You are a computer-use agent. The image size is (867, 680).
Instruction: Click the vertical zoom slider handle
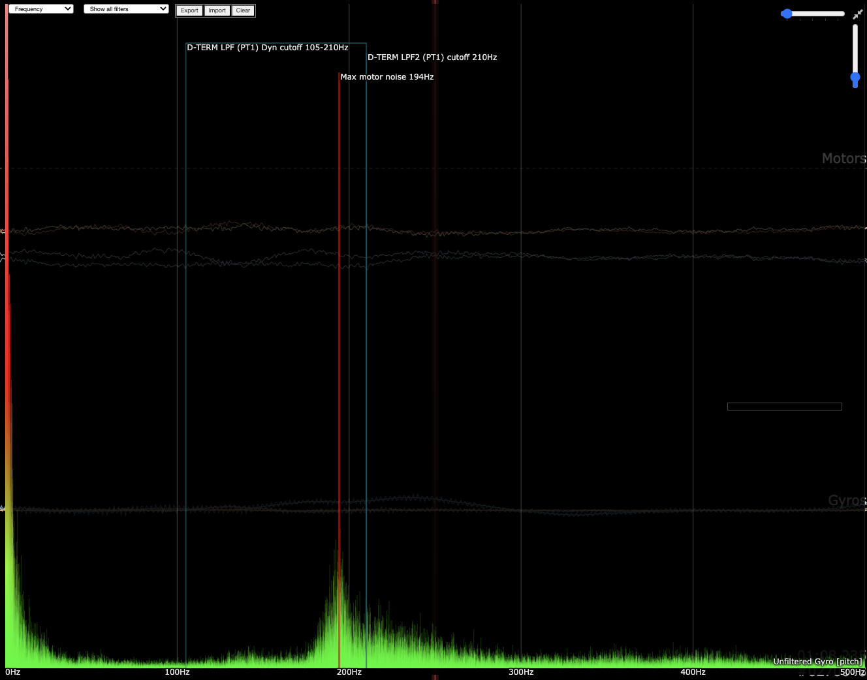pyautogui.click(x=855, y=78)
